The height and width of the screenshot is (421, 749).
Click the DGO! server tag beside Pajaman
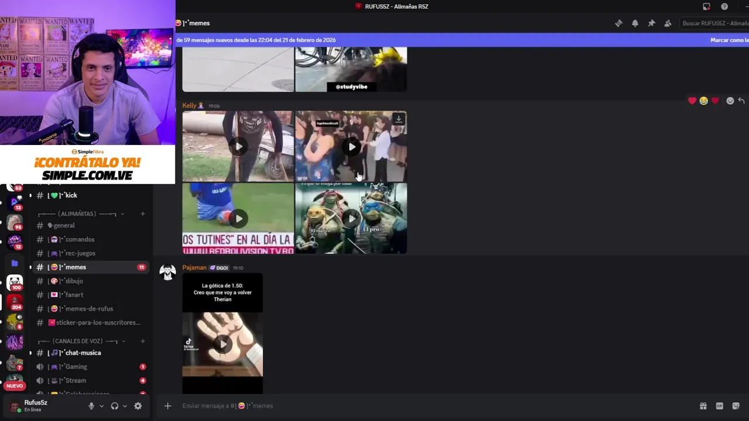tap(219, 268)
